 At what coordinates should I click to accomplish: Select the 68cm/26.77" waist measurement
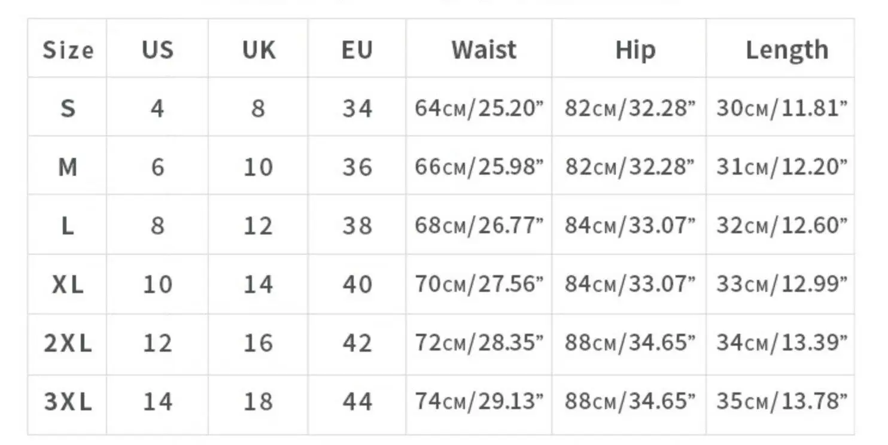coord(479,225)
